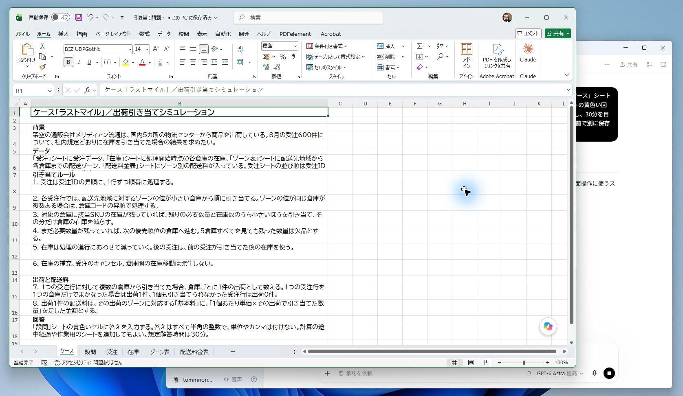The width and height of the screenshot is (683, 396).
Task: Click the Comma Style icon
Action: [x=293, y=57]
